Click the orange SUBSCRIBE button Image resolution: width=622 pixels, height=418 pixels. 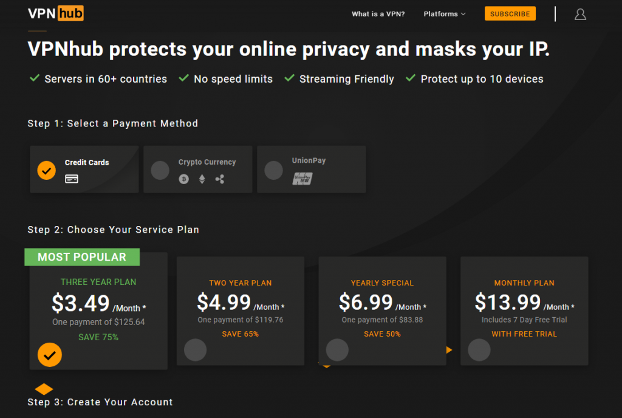click(x=510, y=14)
